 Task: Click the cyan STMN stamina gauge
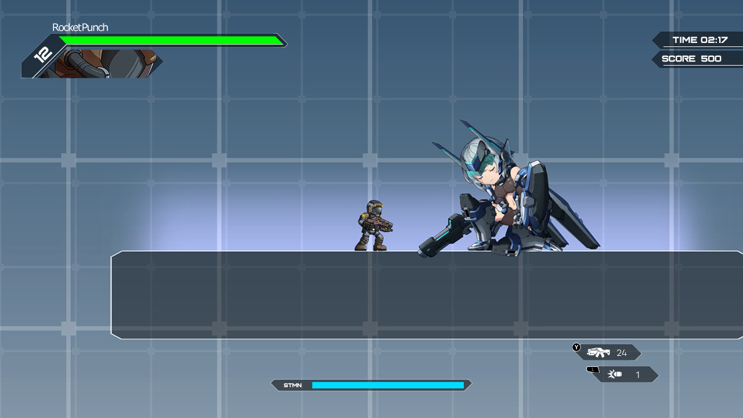click(389, 384)
